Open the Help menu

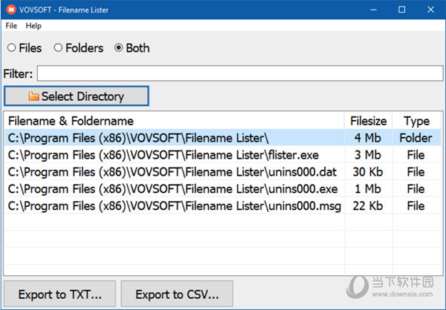coord(33,25)
